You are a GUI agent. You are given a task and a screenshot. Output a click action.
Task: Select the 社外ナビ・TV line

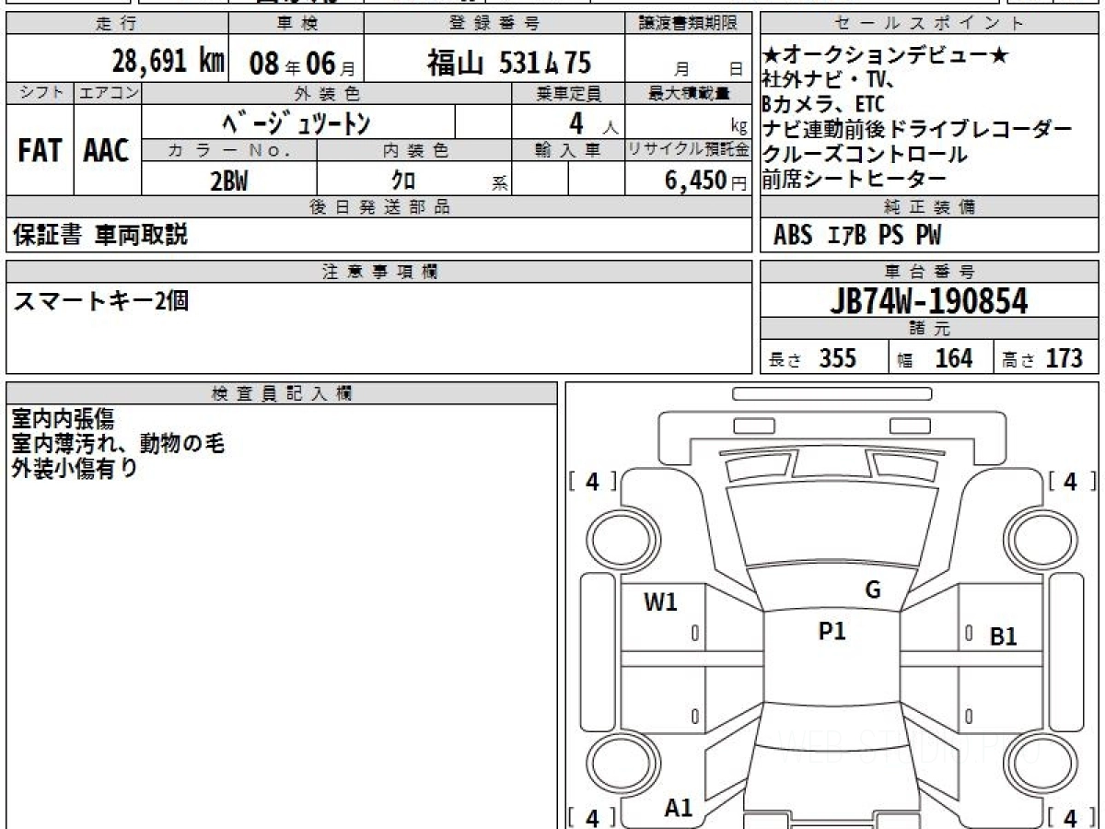coord(829,80)
